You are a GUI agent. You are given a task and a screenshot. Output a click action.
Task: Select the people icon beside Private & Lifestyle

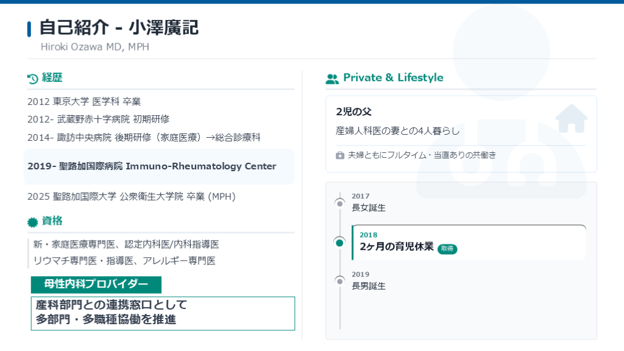[332, 79]
